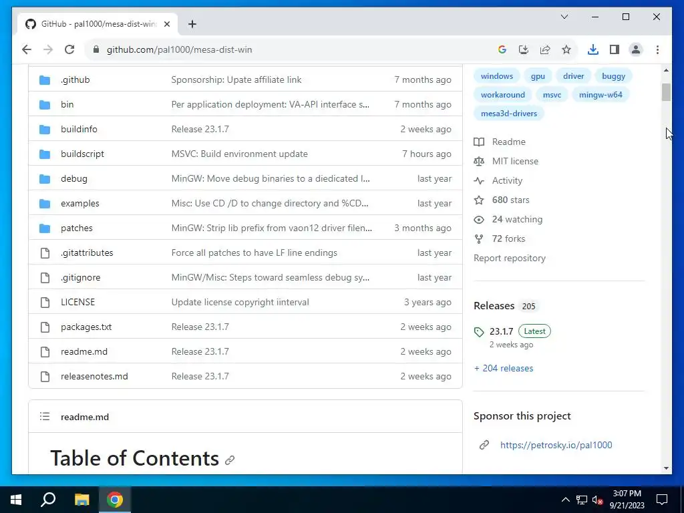
Task: Open readme.md in file list
Action: pos(84,351)
